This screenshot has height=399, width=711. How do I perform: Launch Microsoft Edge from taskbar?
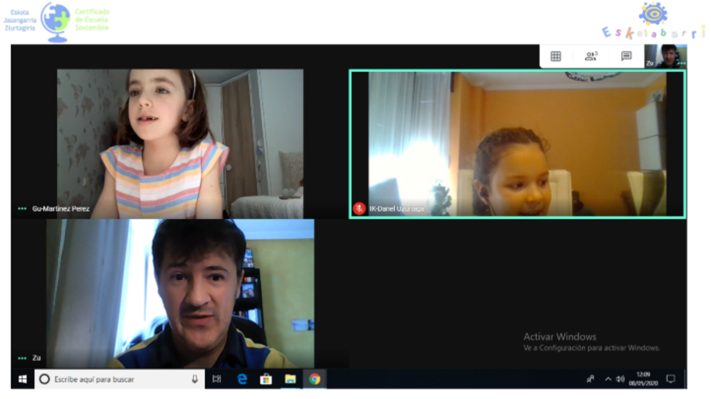pyautogui.click(x=241, y=379)
